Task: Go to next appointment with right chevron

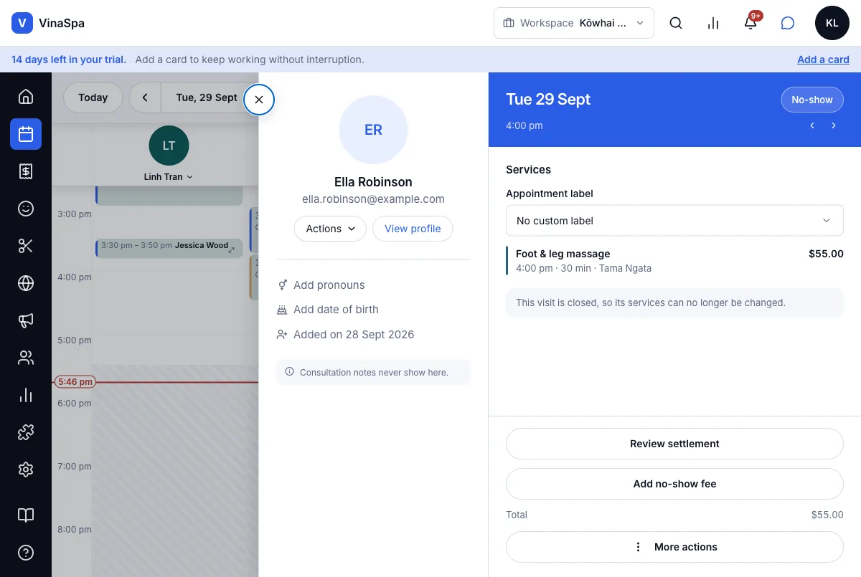Action: click(x=834, y=125)
